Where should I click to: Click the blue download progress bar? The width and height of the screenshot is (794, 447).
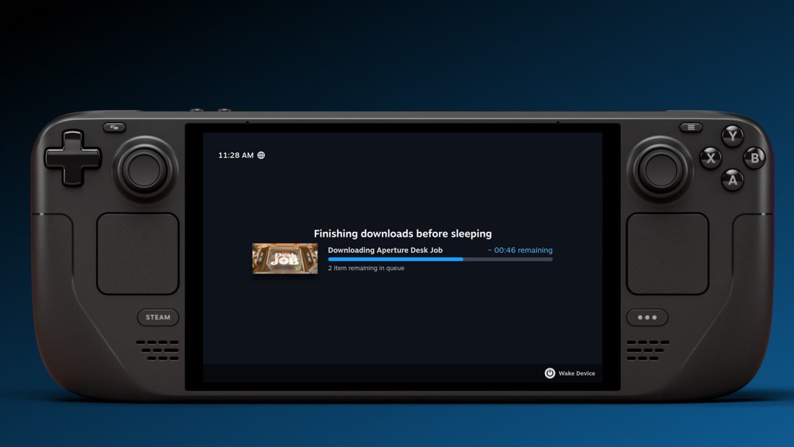pyautogui.click(x=440, y=259)
